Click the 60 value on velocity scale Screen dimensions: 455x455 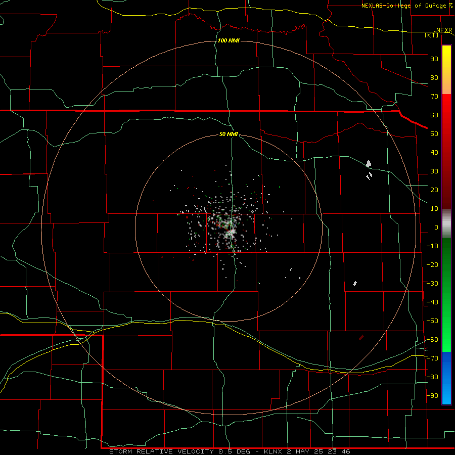tap(434, 115)
